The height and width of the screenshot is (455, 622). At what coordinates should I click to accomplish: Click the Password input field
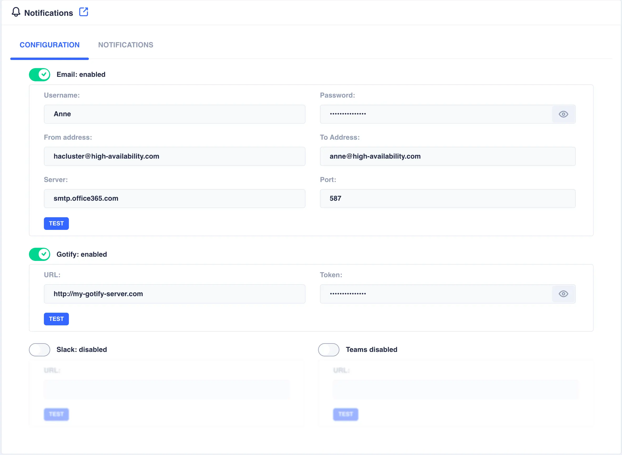point(435,114)
